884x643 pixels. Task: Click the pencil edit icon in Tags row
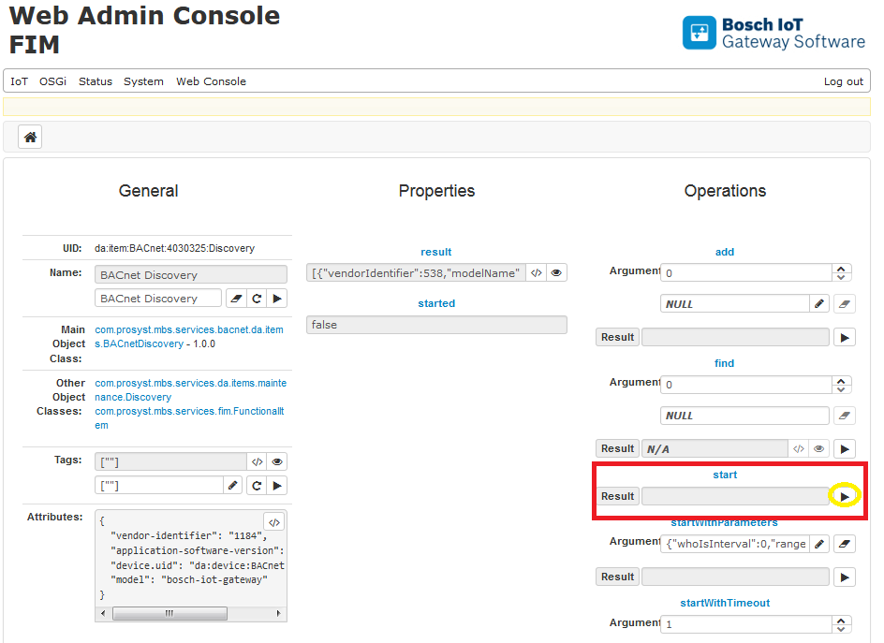(234, 486)
